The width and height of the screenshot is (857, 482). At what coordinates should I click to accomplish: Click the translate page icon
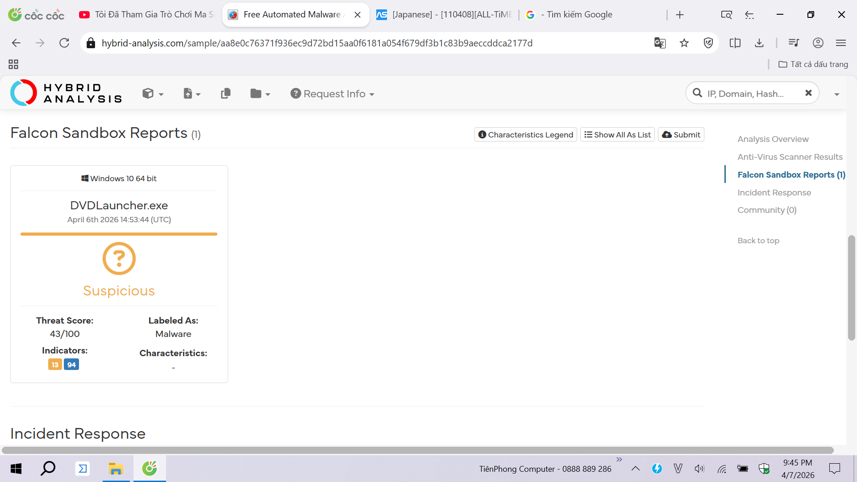point(660,43)
